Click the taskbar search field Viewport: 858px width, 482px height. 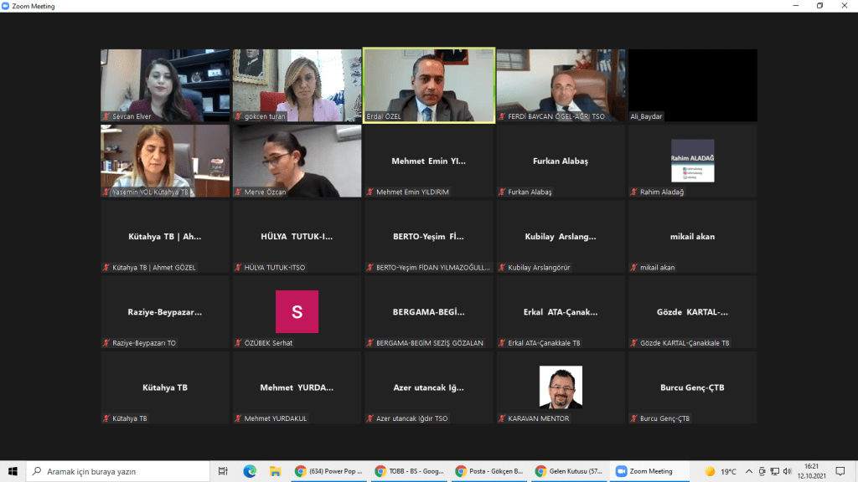(x=117, y=471)
